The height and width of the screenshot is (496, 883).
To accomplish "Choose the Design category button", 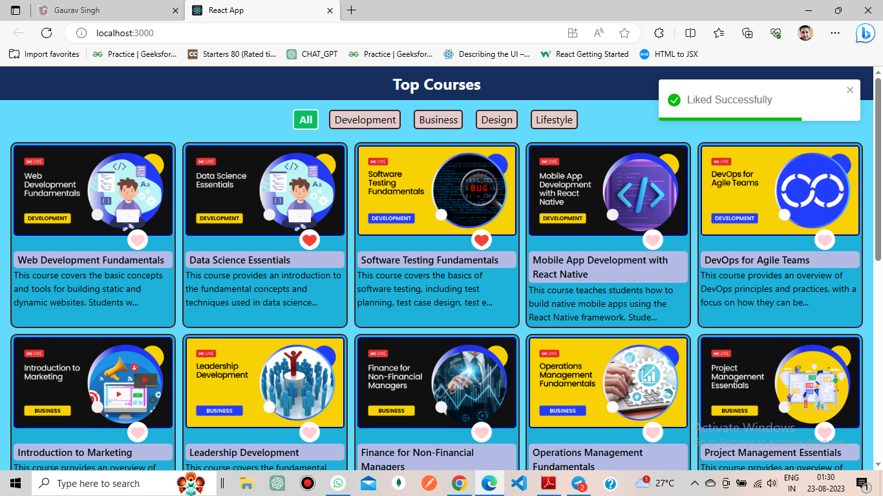I will click(x=496, y=119).
